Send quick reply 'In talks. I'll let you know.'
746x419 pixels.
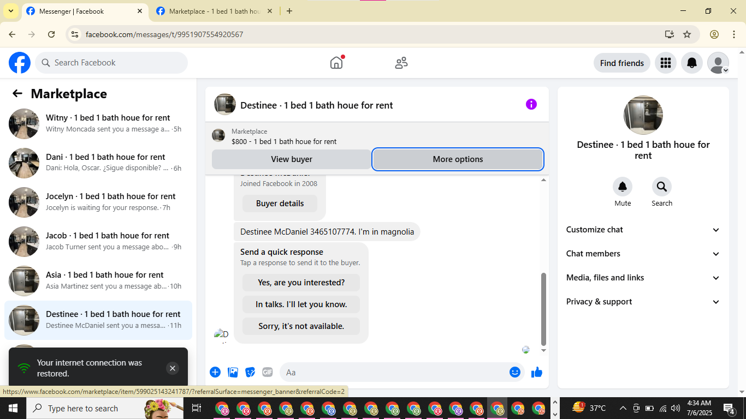[x=301, y=304]
